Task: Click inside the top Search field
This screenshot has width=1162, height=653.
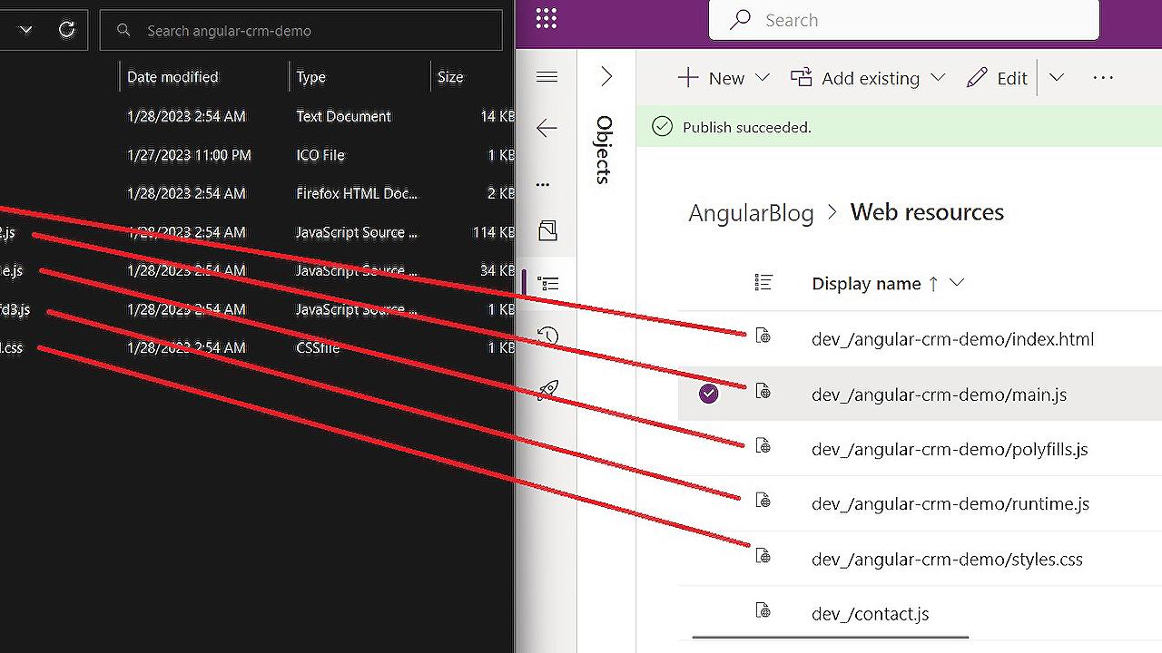Action: coord(903,20)
